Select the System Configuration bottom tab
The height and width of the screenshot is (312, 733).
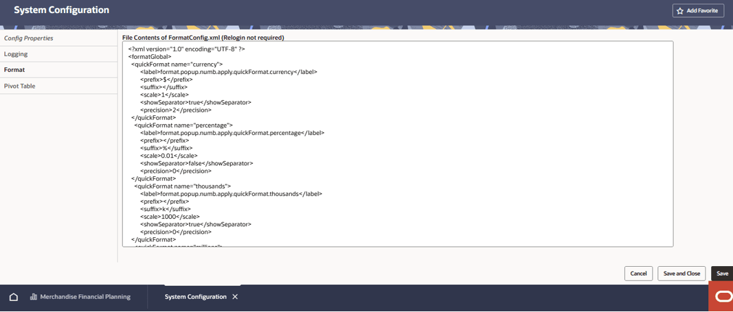[195, 297]
